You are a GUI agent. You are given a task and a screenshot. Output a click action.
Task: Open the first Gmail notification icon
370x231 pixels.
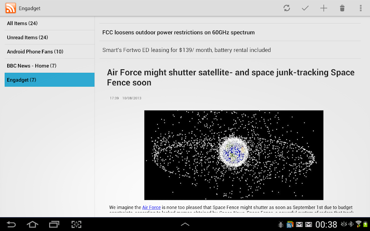[x=299, y=225]
